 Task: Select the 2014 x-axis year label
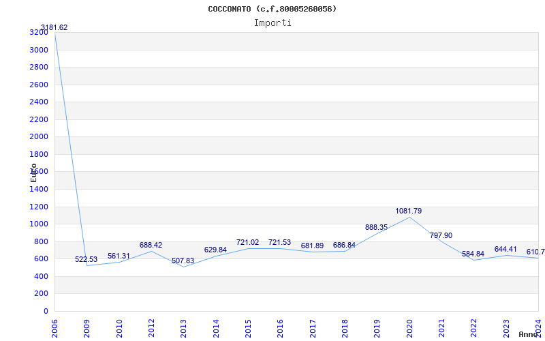[x=216, y=329]
